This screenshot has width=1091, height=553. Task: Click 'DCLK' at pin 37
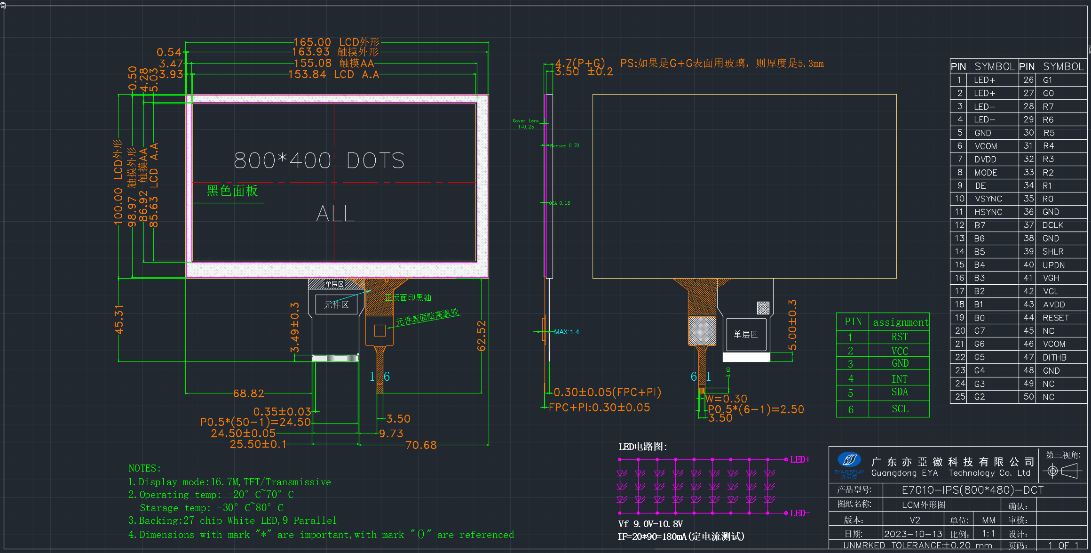pyautogui.click(x=1052, y=225)
